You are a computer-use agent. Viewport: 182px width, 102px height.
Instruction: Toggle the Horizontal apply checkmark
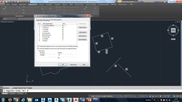pos(63,37)
